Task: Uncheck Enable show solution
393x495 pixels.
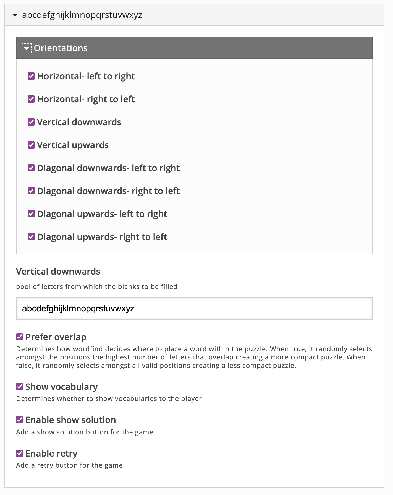Action: click(20, 420)
